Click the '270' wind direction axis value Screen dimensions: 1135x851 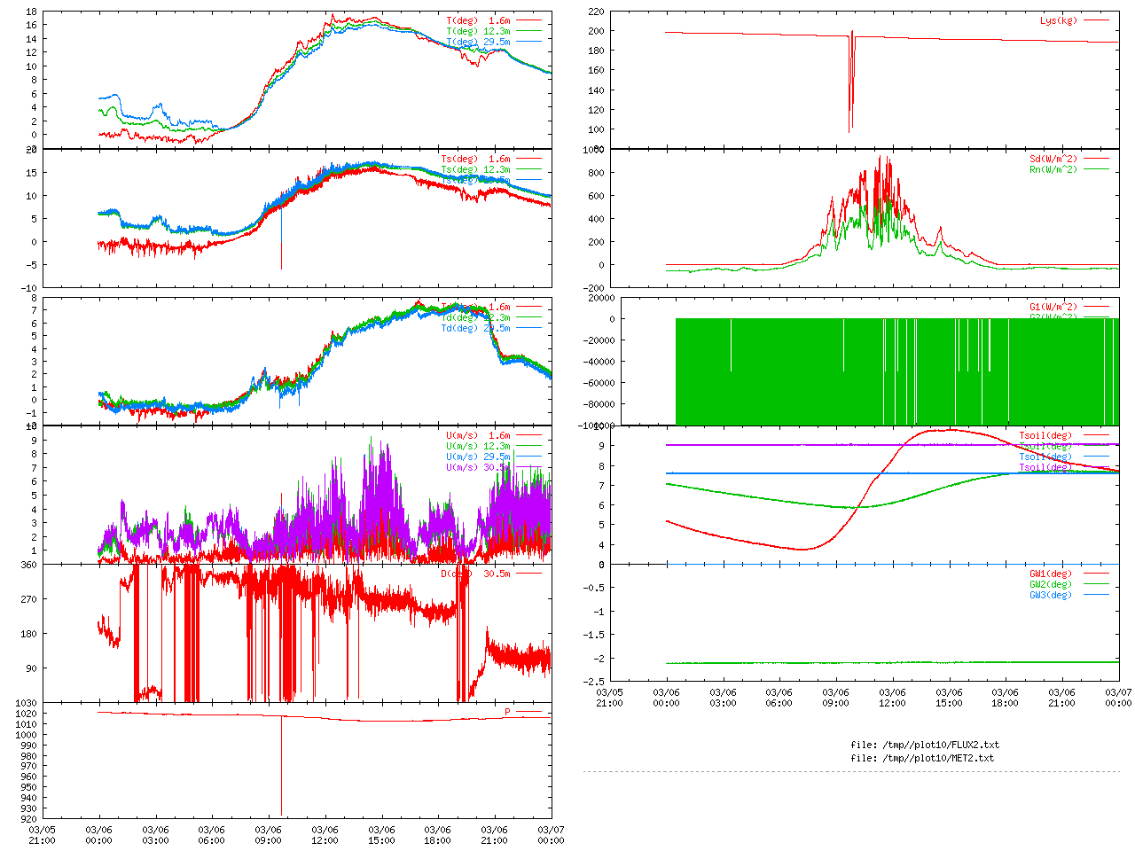(28, 599)
